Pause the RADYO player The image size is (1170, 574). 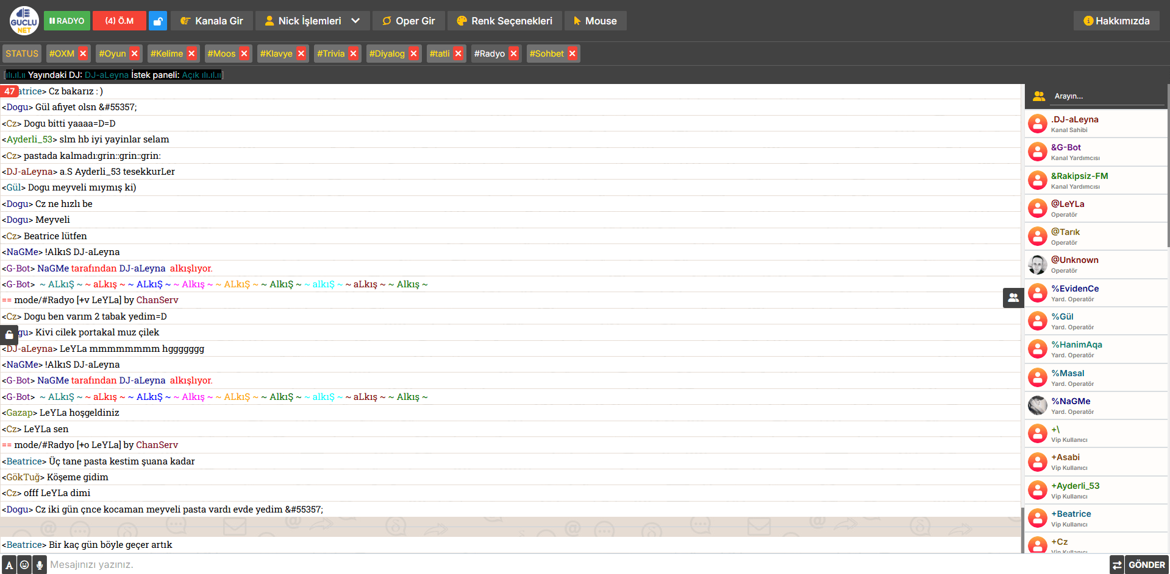67,21
